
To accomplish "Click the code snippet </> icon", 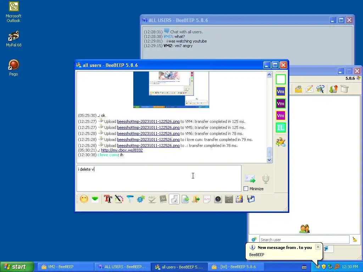I will coord(207,199).
